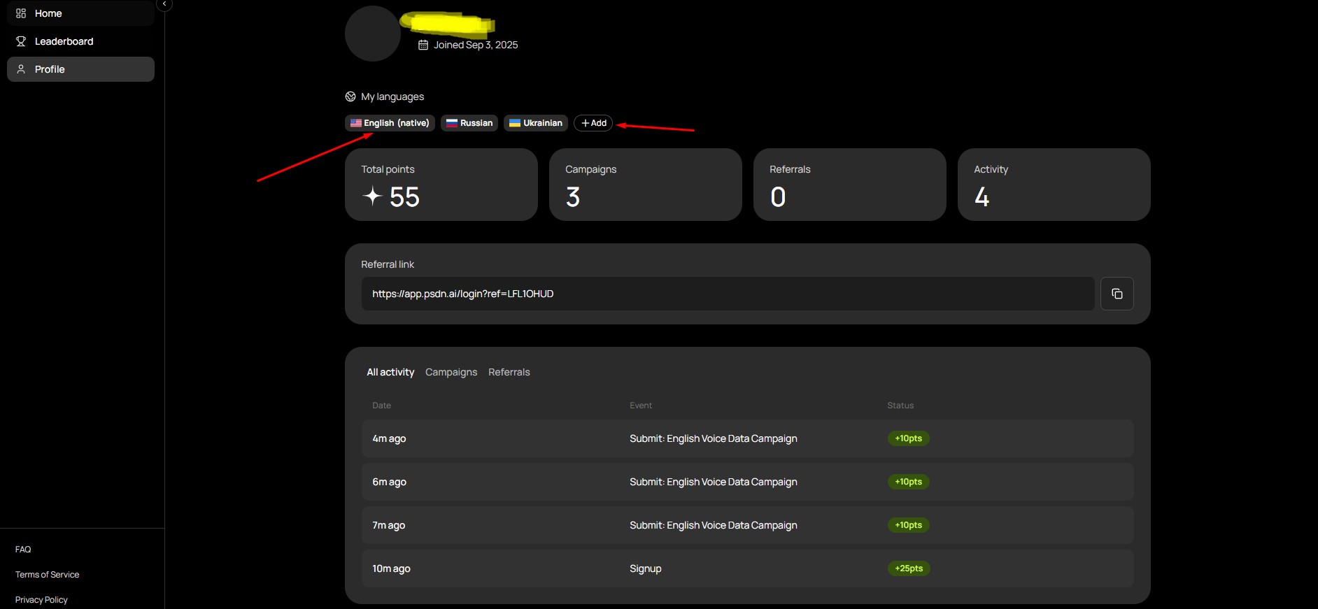The image size is (1318, 609).
Task: Select the English (native) language chip
Action: pyautogui.click(x=390, y=123)
